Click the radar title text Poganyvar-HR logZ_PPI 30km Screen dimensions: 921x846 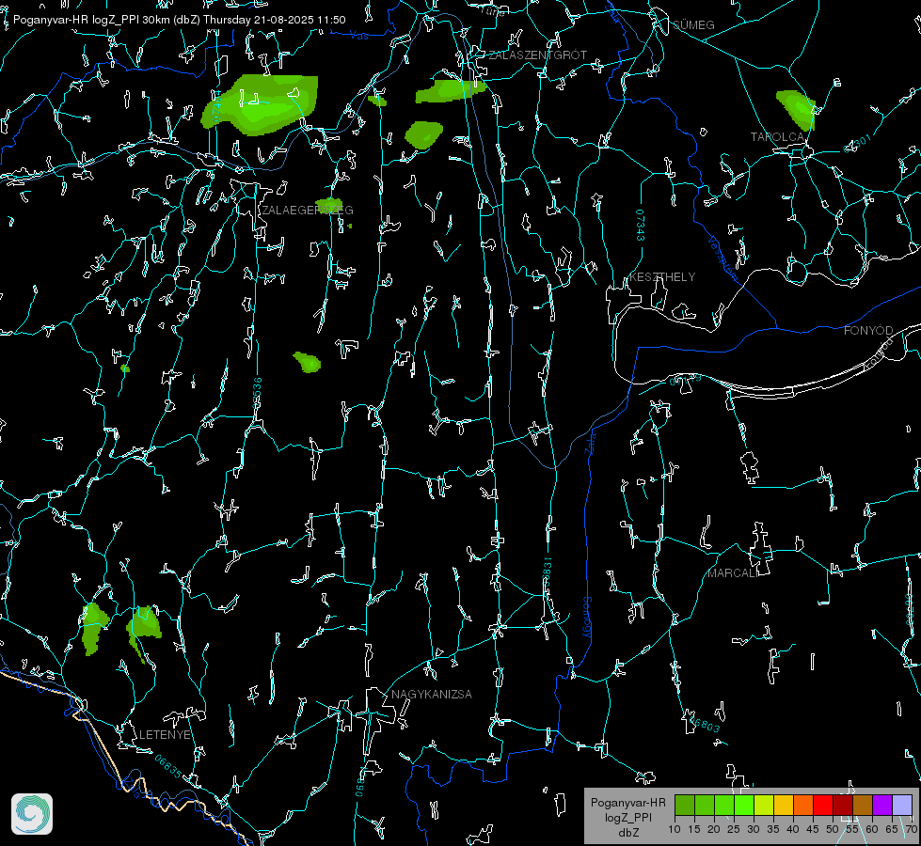click(x=91, y=20)
